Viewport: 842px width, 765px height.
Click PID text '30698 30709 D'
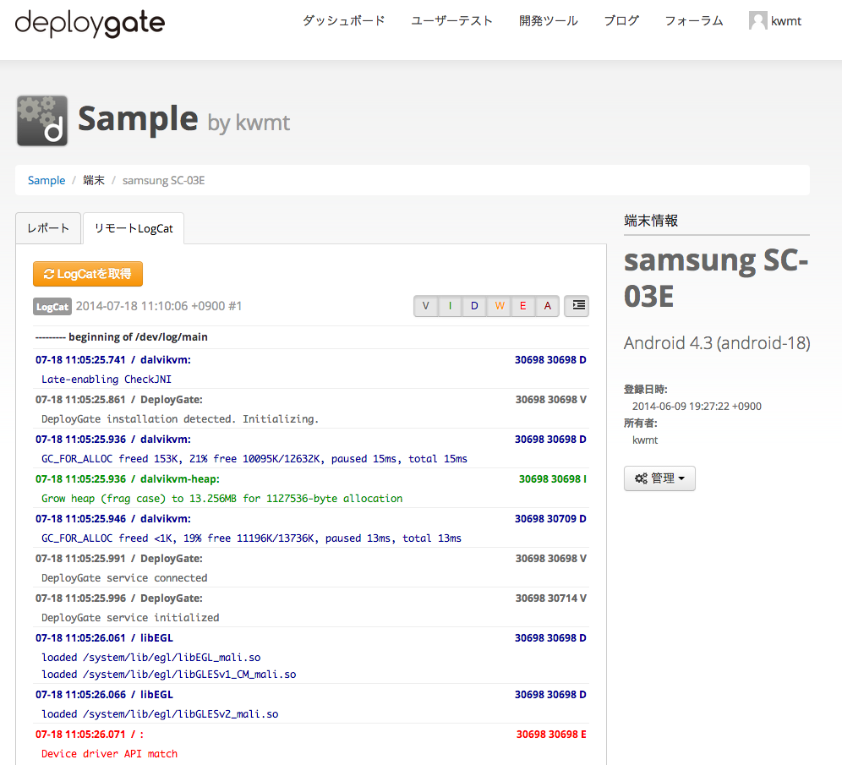click(x=550, y=518)
